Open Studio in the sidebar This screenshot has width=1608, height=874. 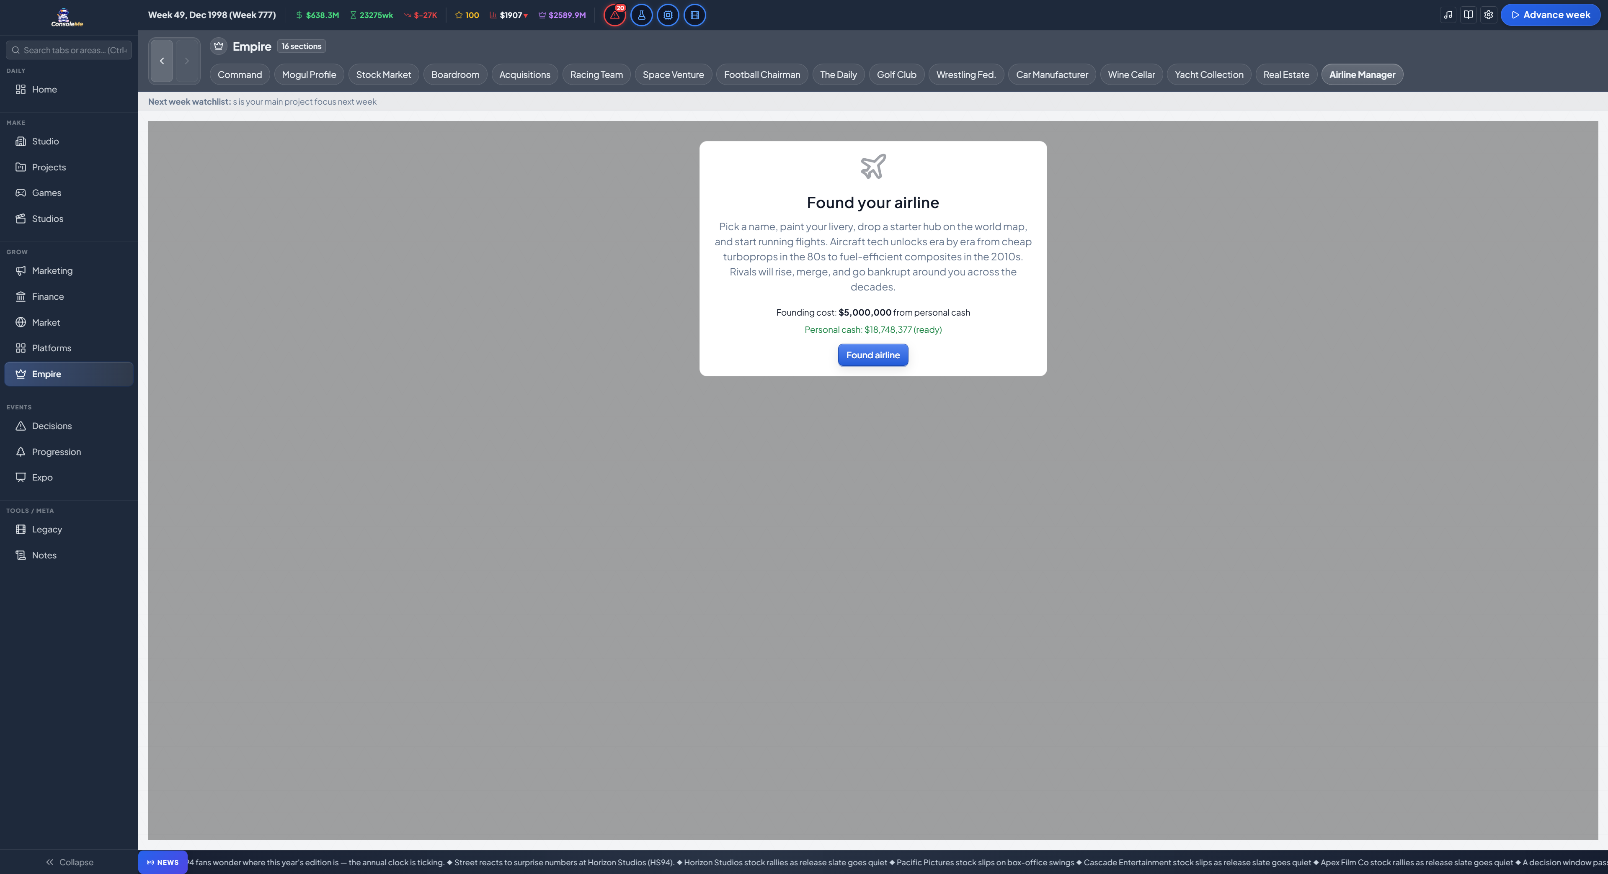click(x=69, y=141)
